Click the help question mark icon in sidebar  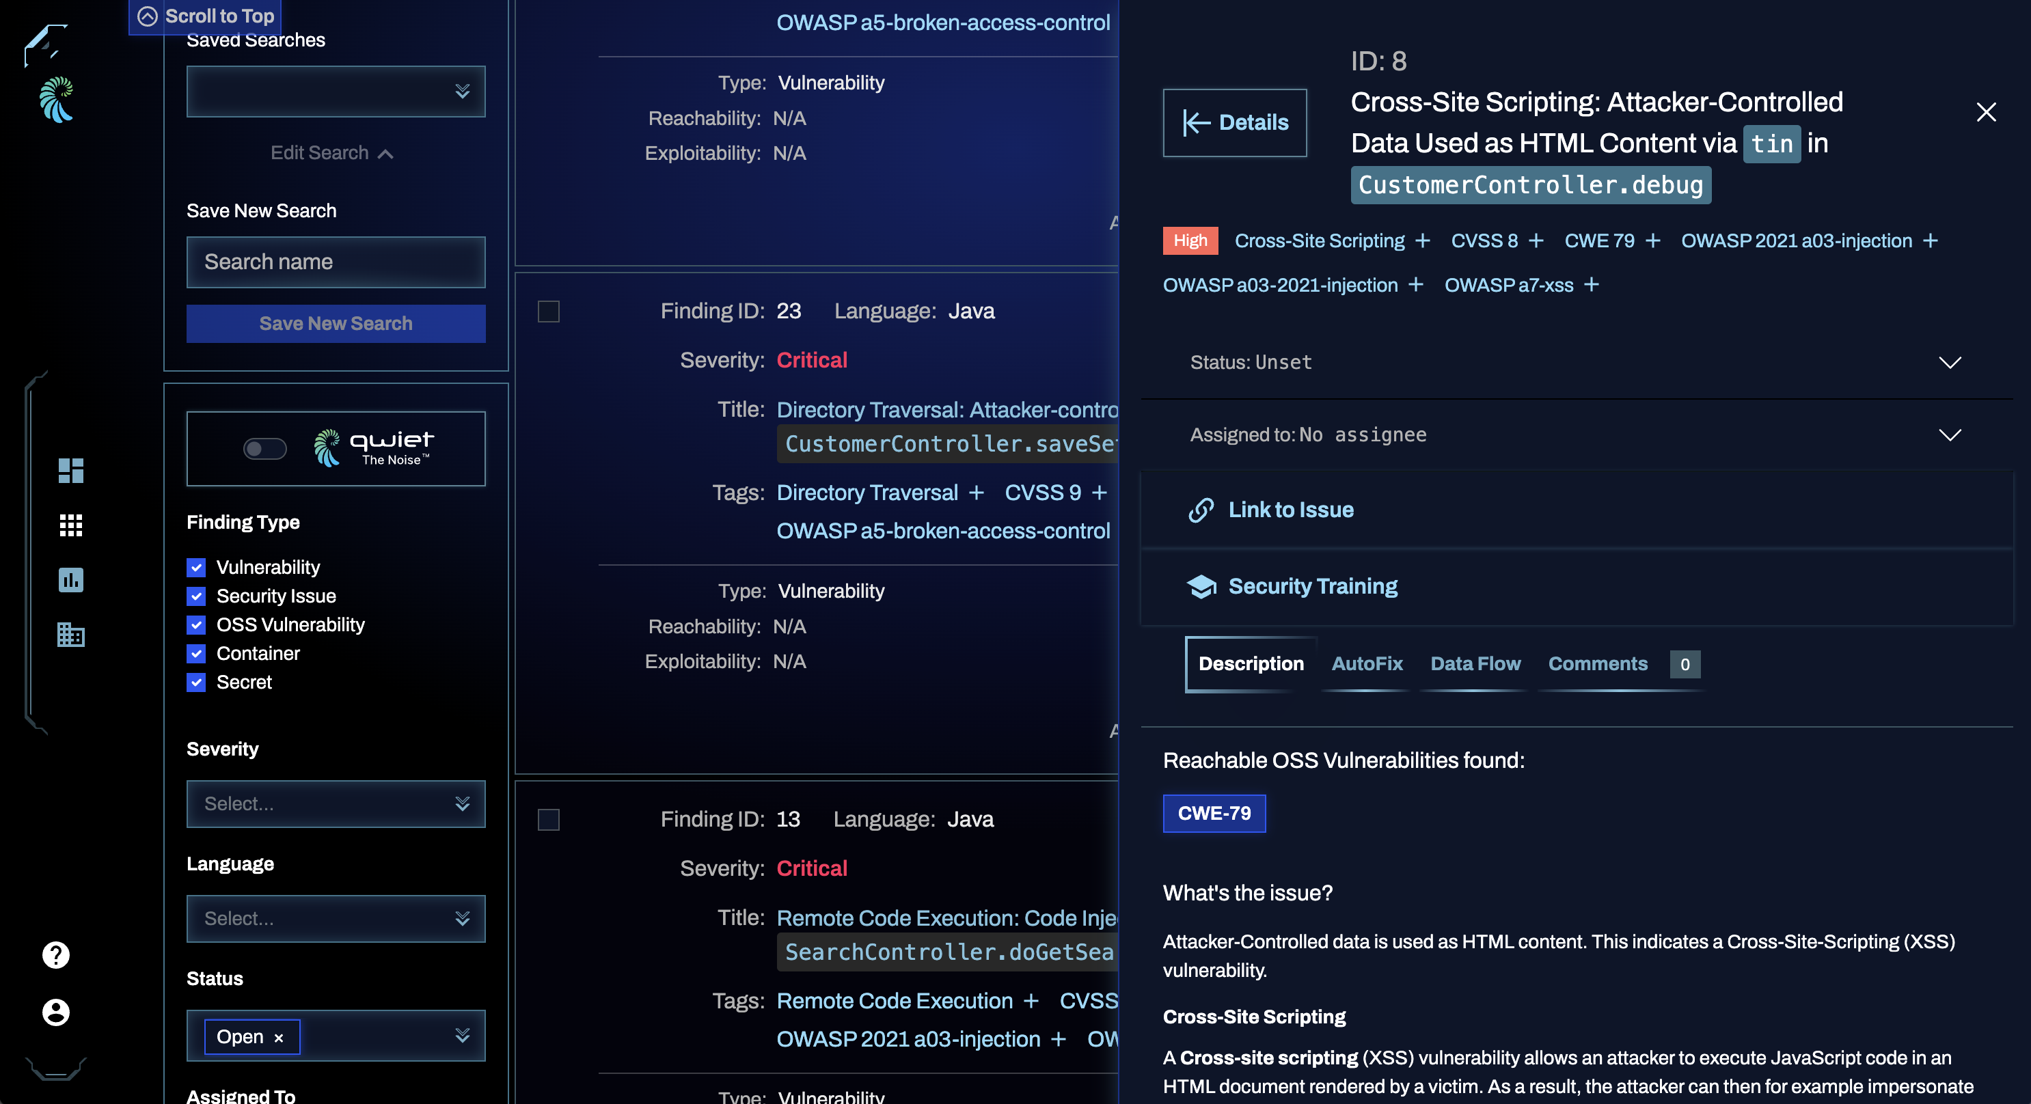pyautogui.click(x=56, y=954)
